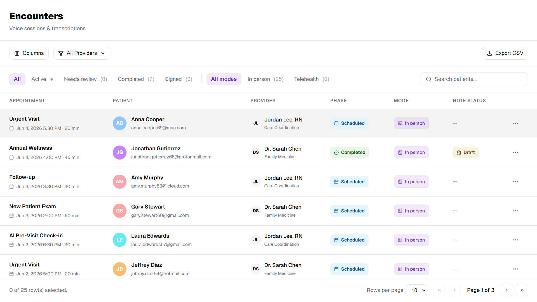Open row actions for Jonathan Gutierrez
Viewport: 537px width, 302px height.
pyautogui.click(x=515, y=153)
